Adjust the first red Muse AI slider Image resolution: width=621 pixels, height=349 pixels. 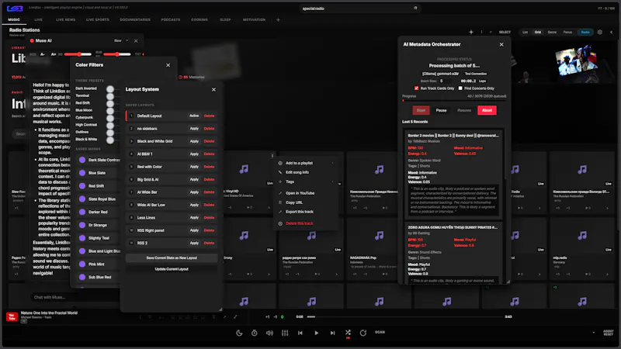pyautogui.click(x=77, y=54)
